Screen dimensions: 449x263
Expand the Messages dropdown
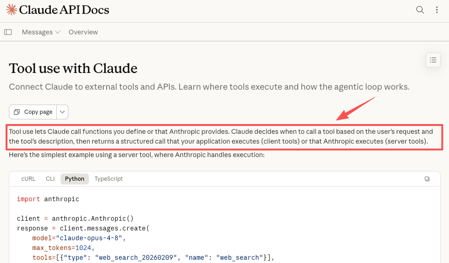click(x=41, y=32)
